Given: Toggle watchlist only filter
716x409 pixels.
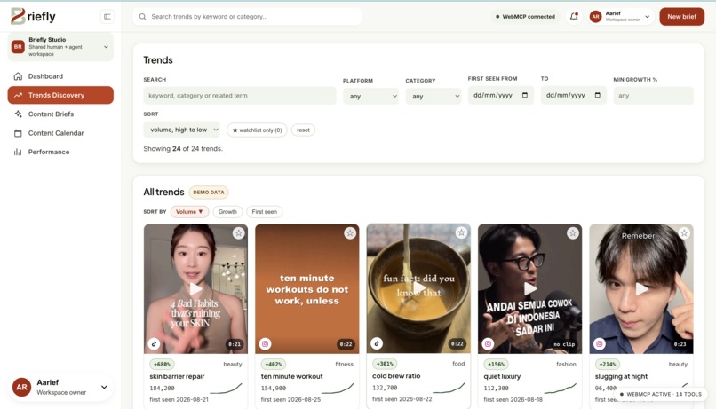Looking at the screenshot, I should point(257,130).
